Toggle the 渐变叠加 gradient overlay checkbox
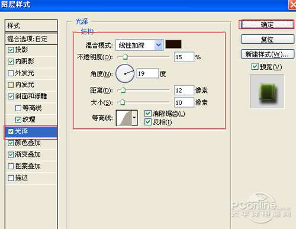296x229 pixels. 11,154
